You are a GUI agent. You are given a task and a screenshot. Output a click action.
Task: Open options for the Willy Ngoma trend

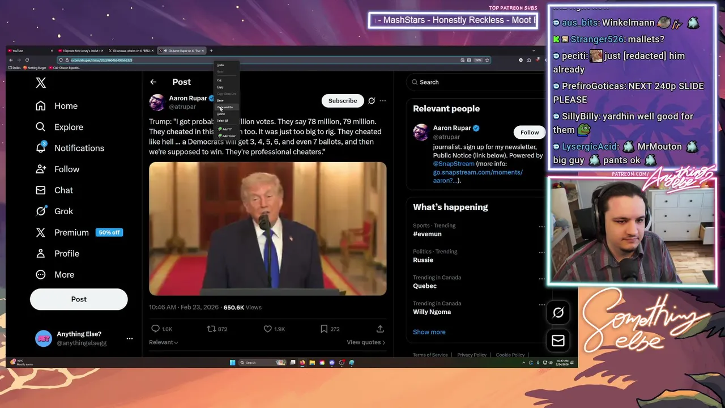click(542, 305)
